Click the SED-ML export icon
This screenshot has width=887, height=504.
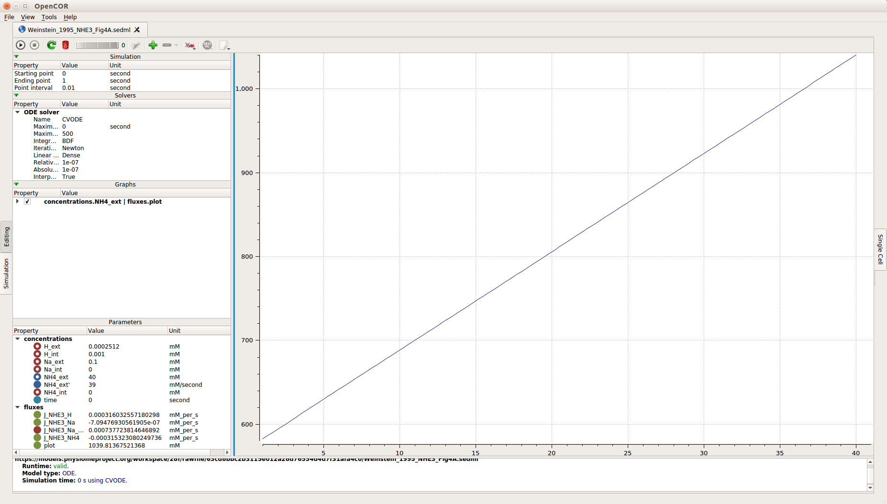point(207,45)
